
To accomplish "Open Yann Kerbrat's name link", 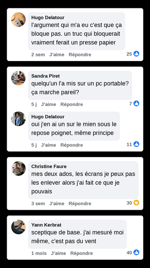I will (46, 225).
